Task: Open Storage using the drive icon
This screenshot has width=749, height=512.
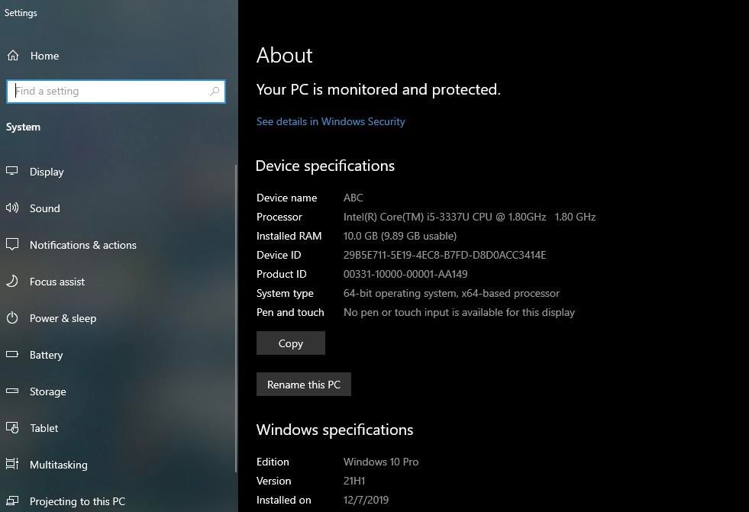Action: 12,391
